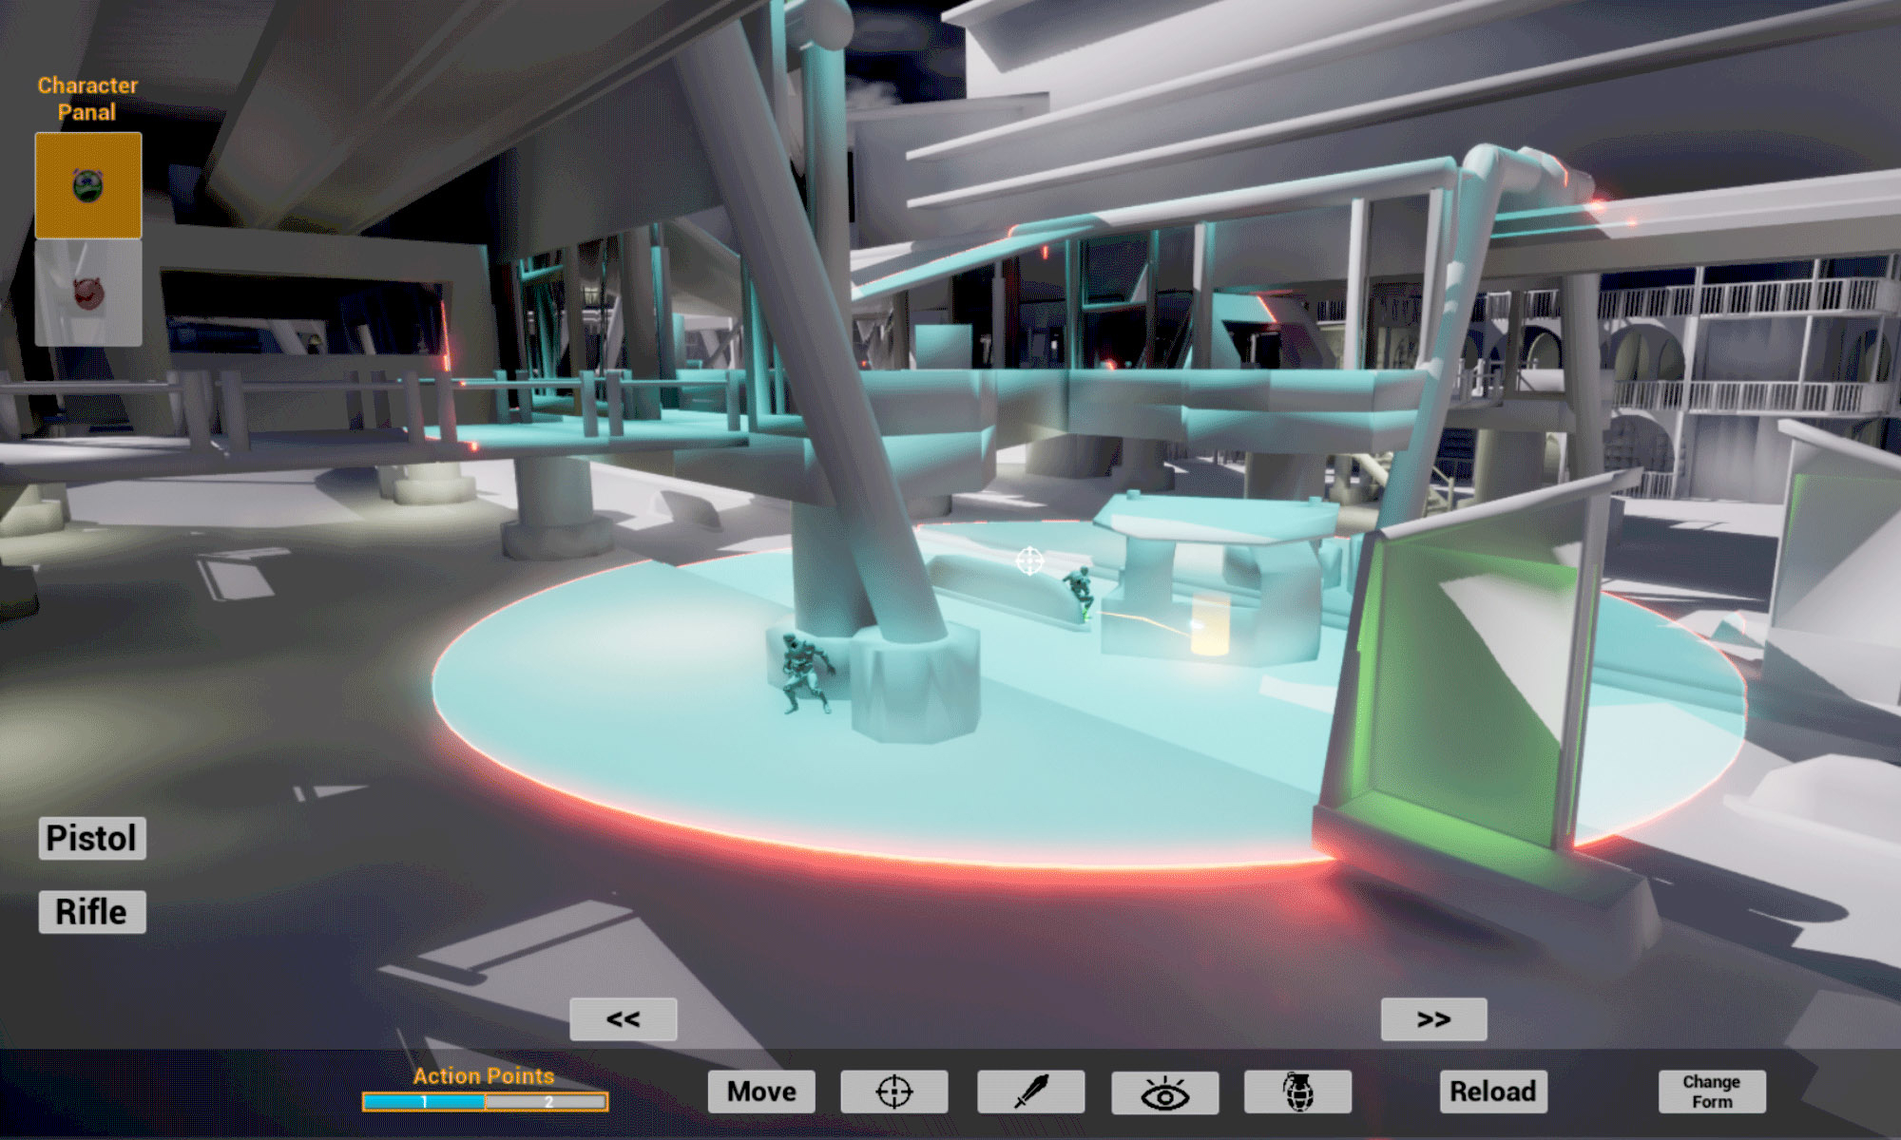Choose the Rifle weapon

[92, 912]
